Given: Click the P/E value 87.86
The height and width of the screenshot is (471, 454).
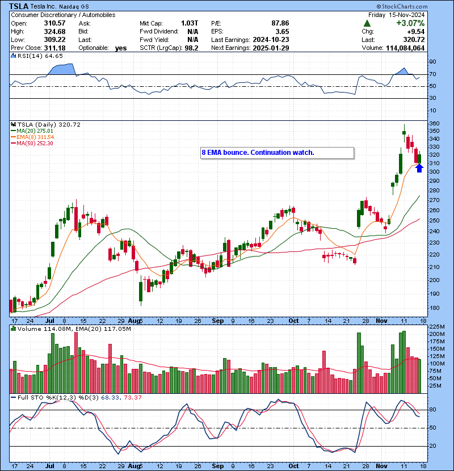Looking at the screenshot, I should 280,23.
